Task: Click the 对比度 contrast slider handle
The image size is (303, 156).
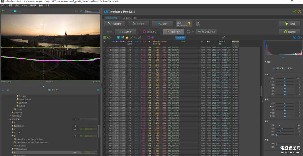Action: 285,82
